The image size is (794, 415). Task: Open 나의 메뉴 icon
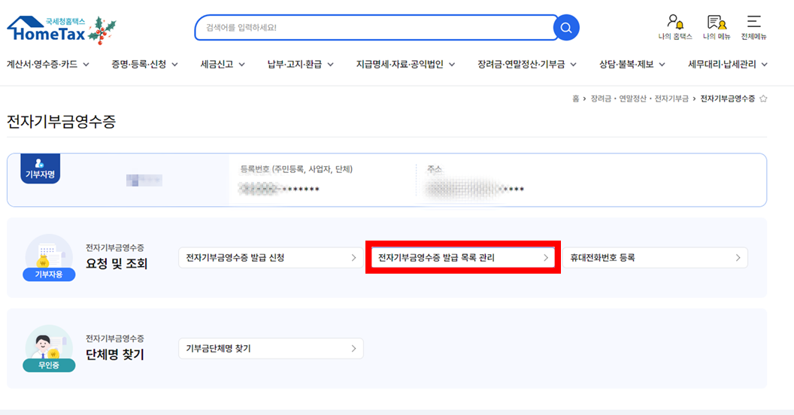tap(716, 26)
